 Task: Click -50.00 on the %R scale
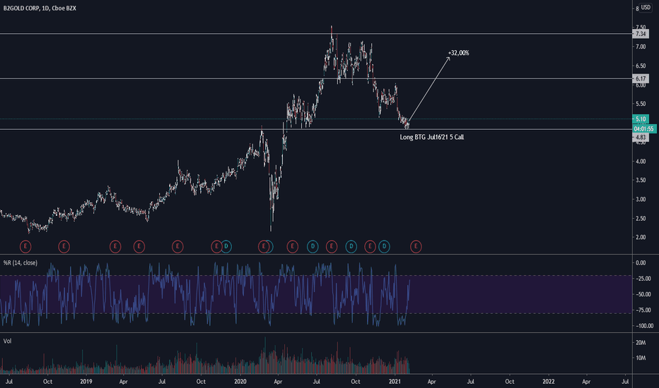(x=643, y=294)
